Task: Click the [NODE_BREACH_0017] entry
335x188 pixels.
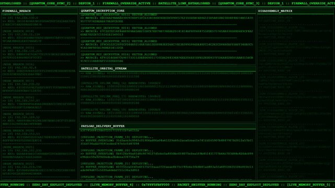Action: coord(18,81)
